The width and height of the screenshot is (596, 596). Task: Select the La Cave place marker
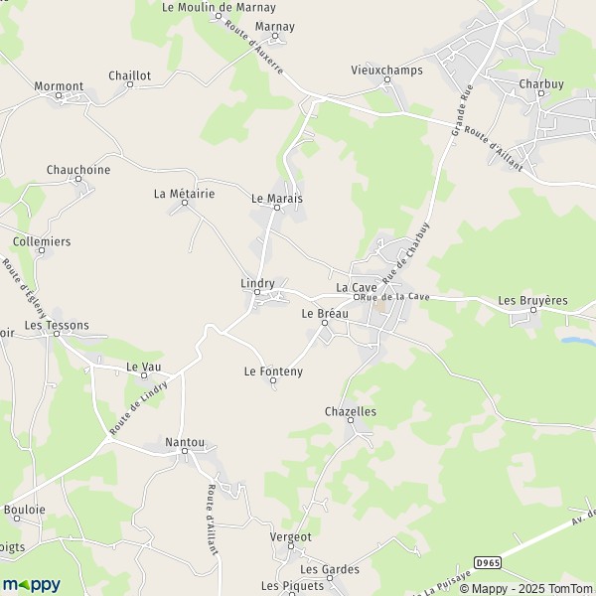coord(357,297)
